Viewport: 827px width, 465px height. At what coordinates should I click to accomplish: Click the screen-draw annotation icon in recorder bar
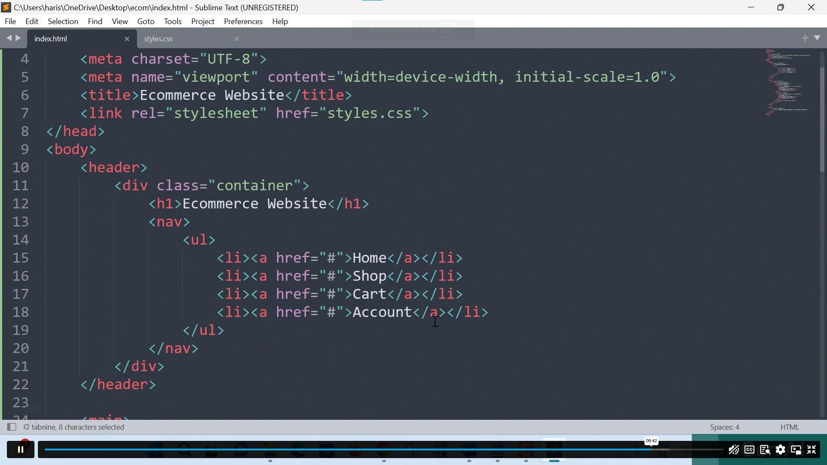(x=765, y=450)
